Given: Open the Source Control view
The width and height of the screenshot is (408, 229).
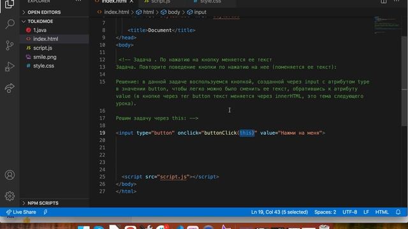Looking at the screenshot, I should (x=10, y=45).
